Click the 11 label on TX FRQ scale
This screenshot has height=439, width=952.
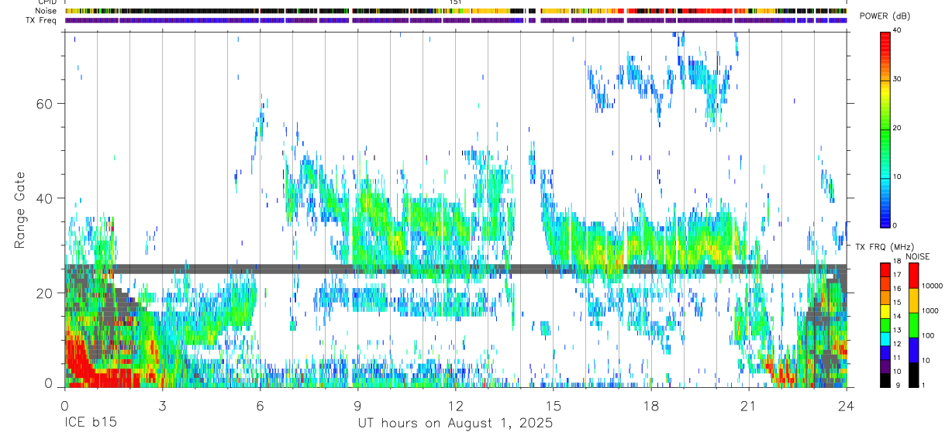point(897,358)
